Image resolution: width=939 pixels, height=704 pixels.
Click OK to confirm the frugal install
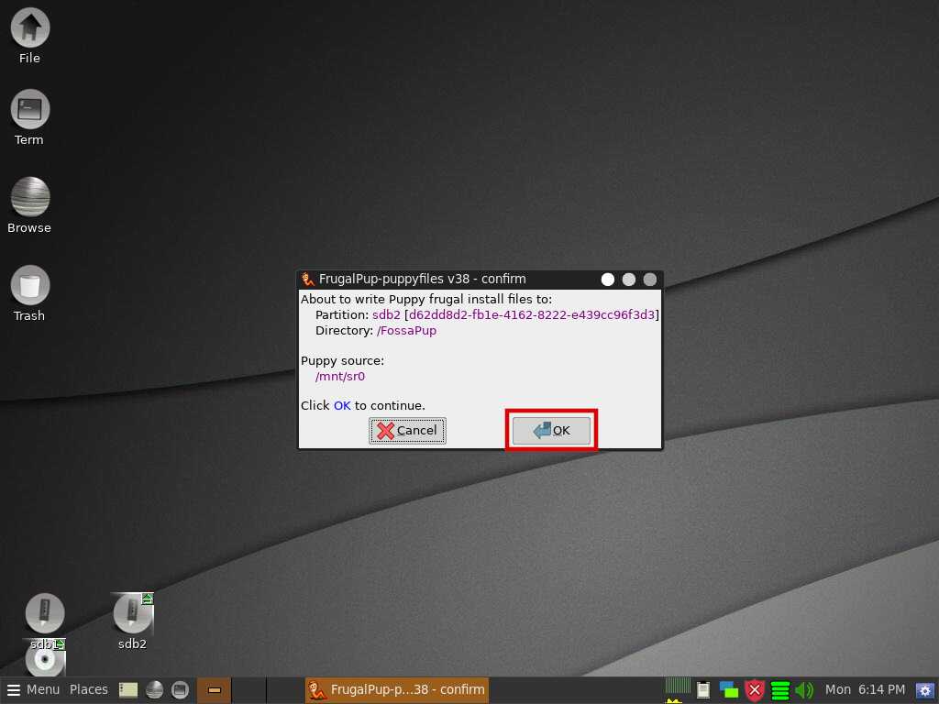click(551, 431)
